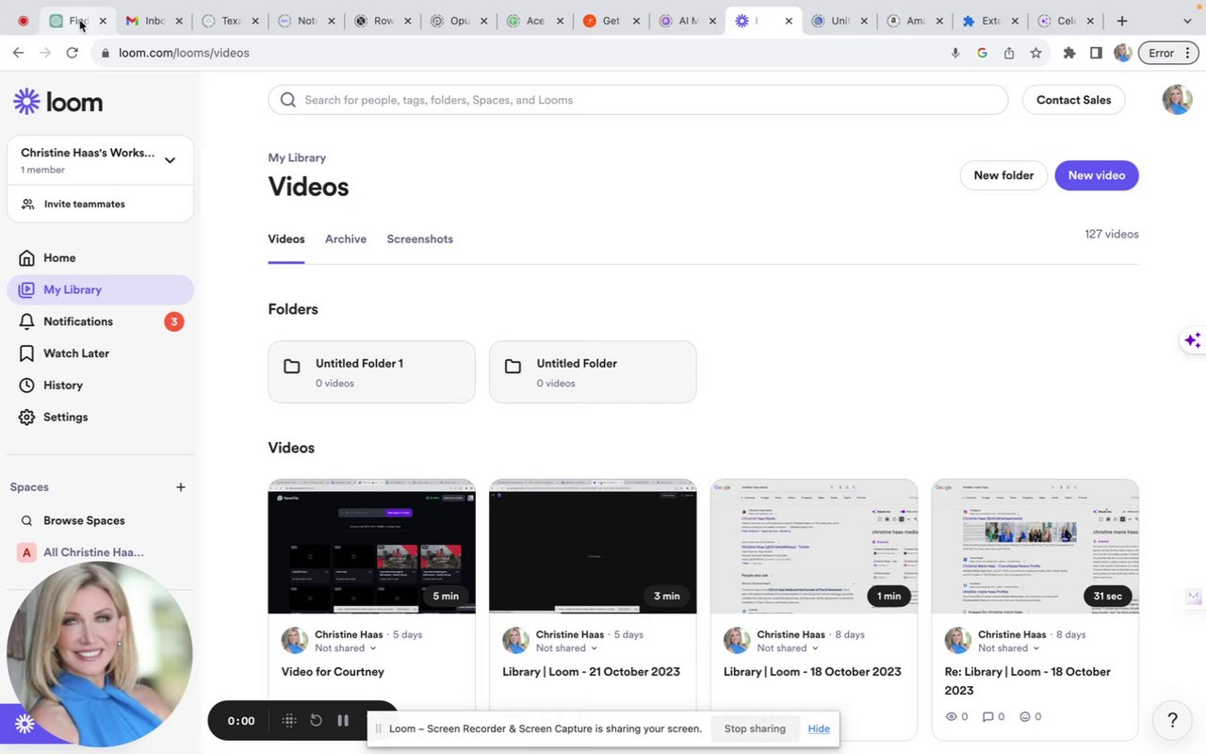The height and width of the screenshot is (754, 1206).
Task: Open the browser Extensions puzzle icon
Action: click(x=1069, y=53)
